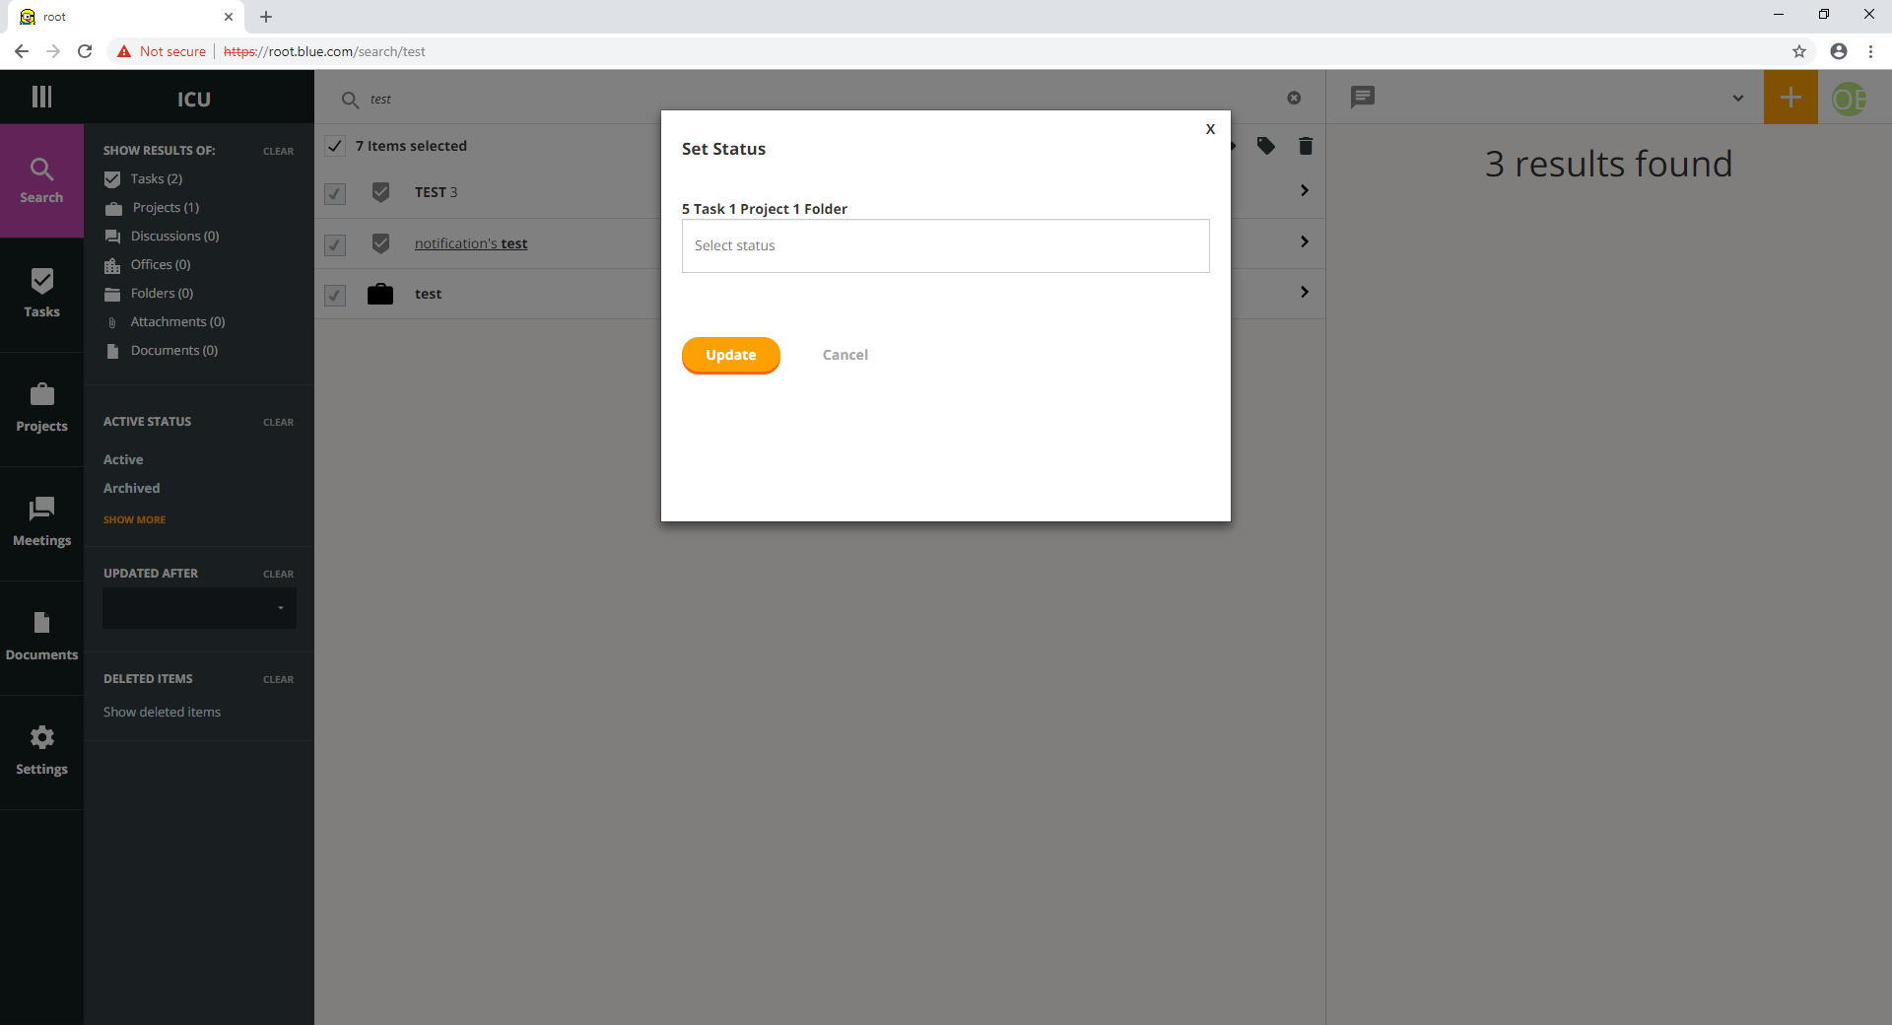Viewport: 1892px width, 1025px height.
Task: Open the Select status dropdown
Action: pyautogui.click(x=945, y=245)
